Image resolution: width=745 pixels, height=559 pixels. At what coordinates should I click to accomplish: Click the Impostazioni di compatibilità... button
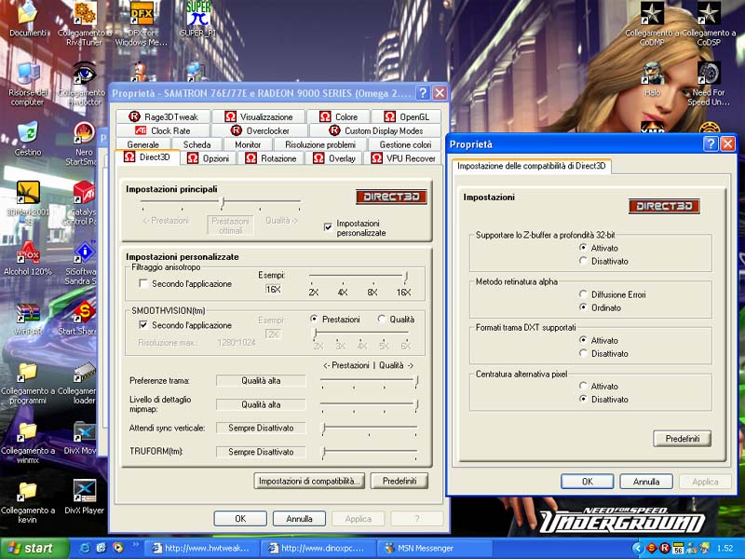[309, 481]
